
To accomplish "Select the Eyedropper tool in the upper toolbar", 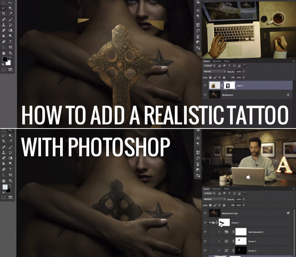I will pyautogui.click(x=10, y=14).
